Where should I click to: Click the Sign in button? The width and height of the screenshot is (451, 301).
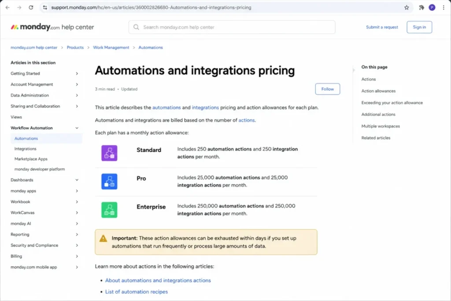pos(419,27)
